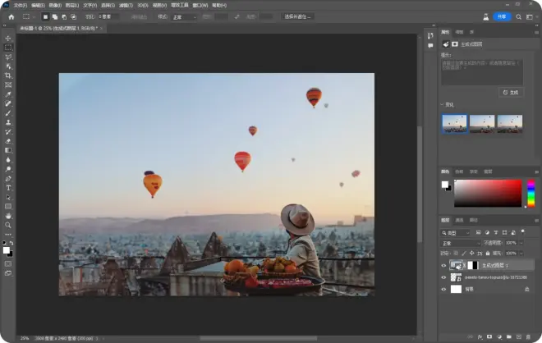
Task: Open the opacity 100% dropdown arrow
Action: point(521,243)
